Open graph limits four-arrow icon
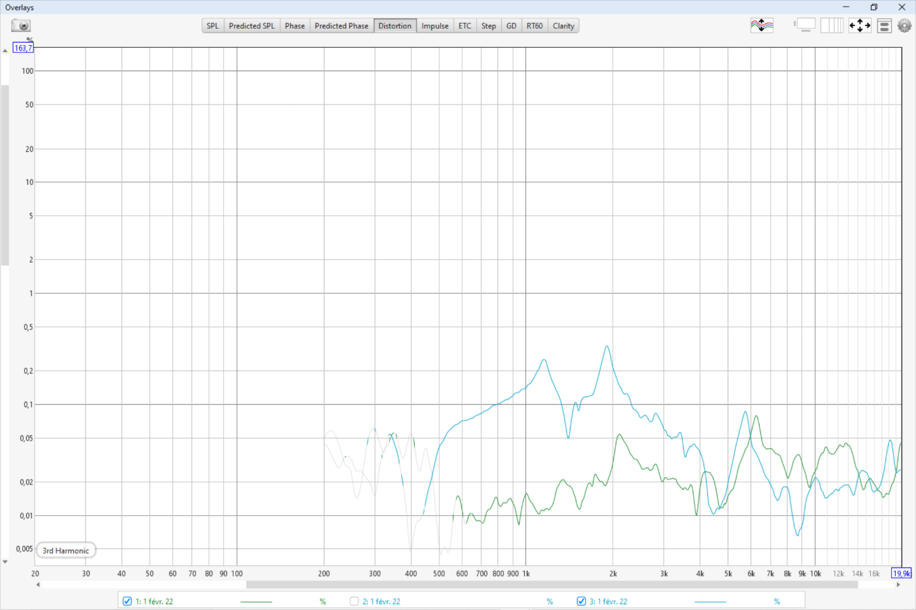The height and width of the screenshot is (610, 916). (x=860, y=25)
